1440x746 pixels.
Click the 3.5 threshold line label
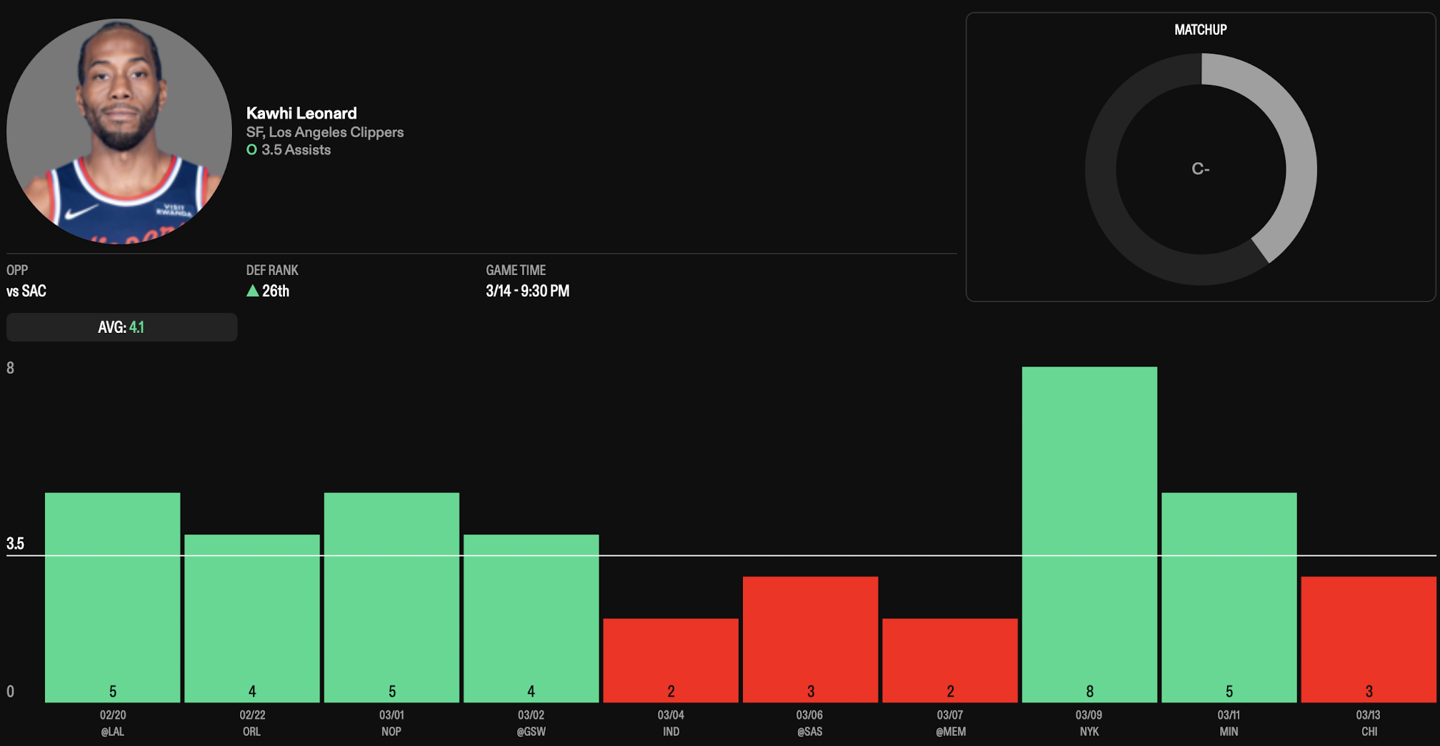pyautogui.click(x=15, y=544)
